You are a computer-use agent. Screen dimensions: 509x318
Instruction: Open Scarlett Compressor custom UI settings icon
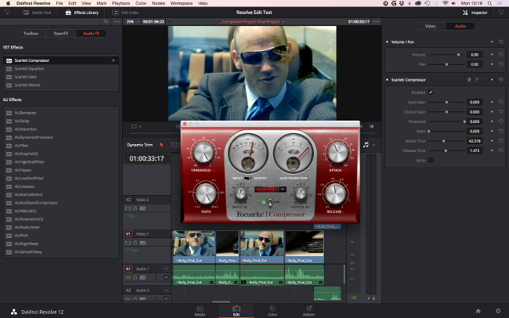[x=477, y=80]
